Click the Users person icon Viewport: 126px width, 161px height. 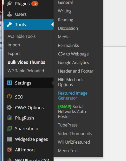coord(9,14)
